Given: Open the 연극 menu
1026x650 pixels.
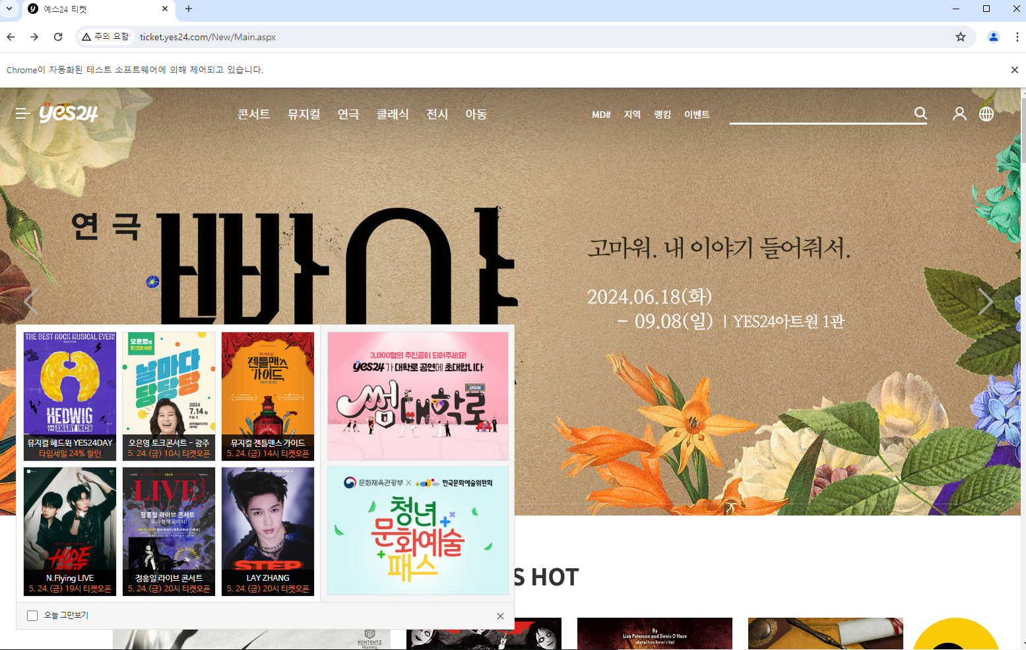Looking at the screenshot, I should click(x=348, y=114).
